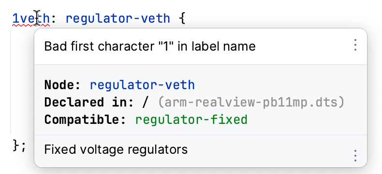Click the colon after the 1veth label
The width and height of the screenshot is (382, 174).
point(54,19)
